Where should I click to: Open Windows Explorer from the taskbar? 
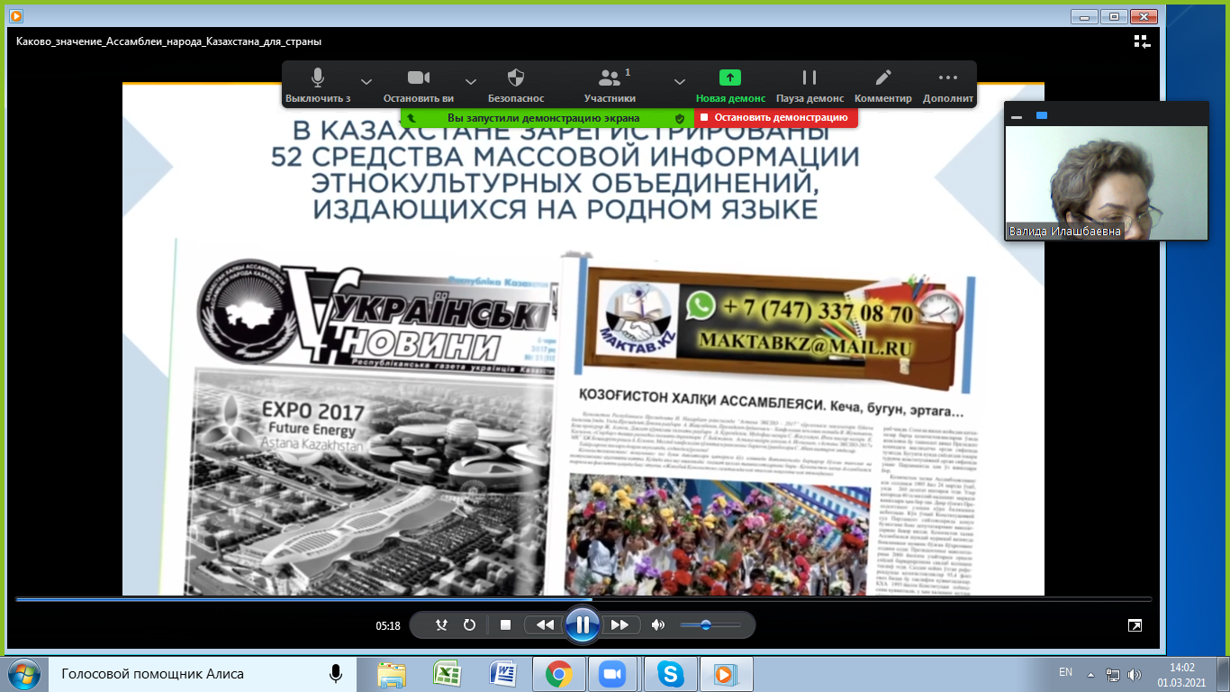tap(392, 674)
